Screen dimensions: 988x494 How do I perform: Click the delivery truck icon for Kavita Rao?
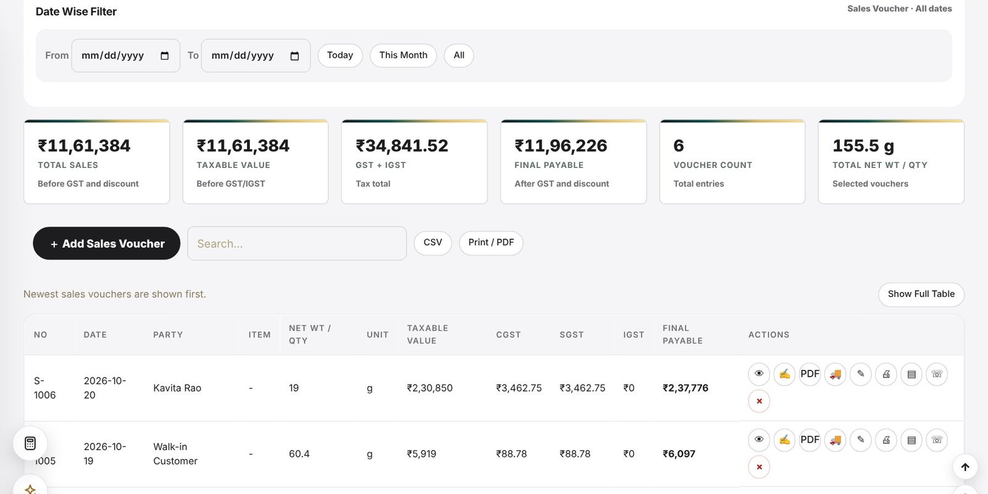tap(835, 374)
